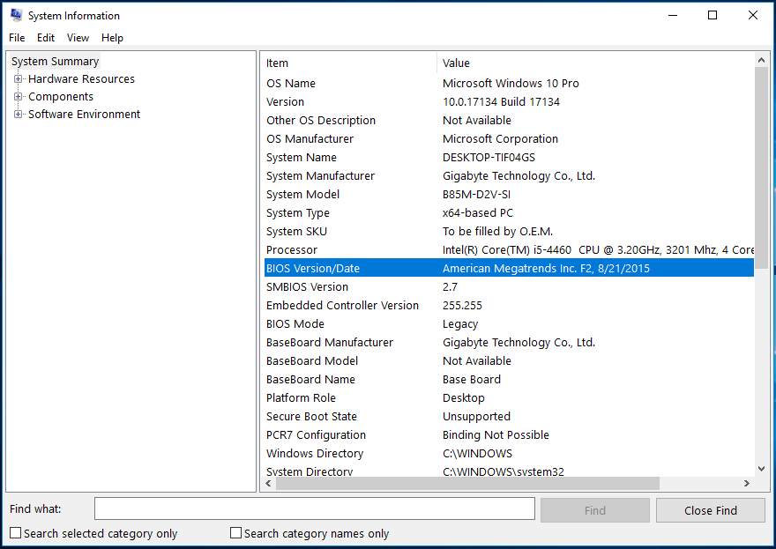Open the View menu
Screen dimensions: 776x549
coord(78,38)
